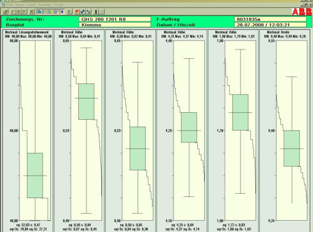The image size is (313, 232).
Task: Click the ABB logo
Action: (x=302, y=11)
